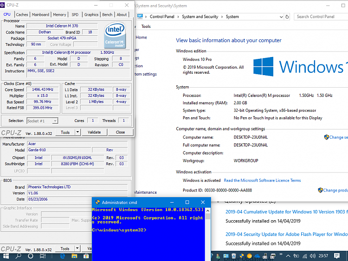The height and width of the screenshot is (261, 348).
Task: Show hidden tray icons chevron
Action: click(x=288, y=256)
